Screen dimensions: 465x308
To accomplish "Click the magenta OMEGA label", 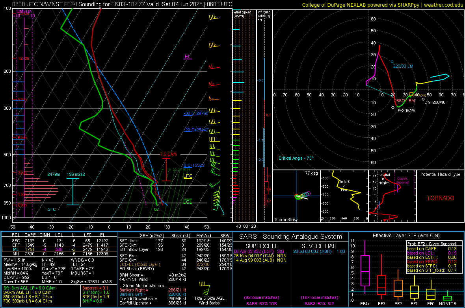I will coord(24,11).
